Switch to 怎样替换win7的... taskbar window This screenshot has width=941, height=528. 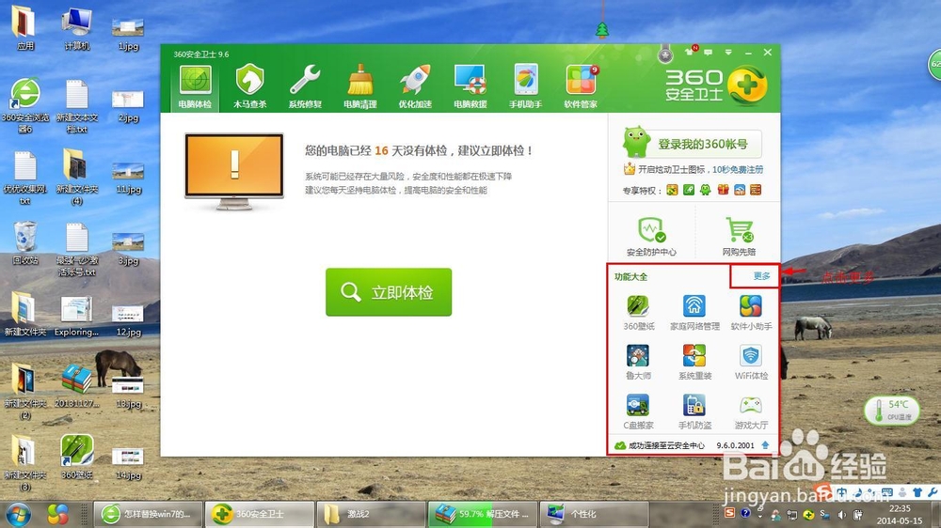pos(148,514)
